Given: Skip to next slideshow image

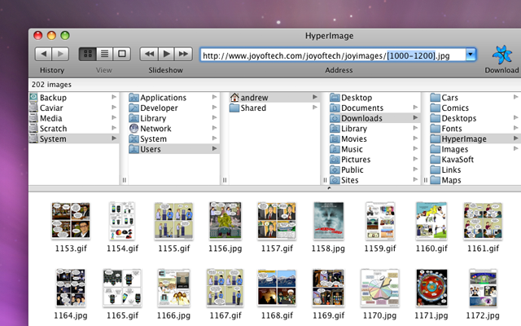Looking at the screenshot, I should click(x=185, y=54).
